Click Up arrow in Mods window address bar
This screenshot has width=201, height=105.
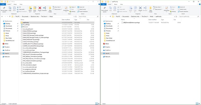click(x=10, y=17)
